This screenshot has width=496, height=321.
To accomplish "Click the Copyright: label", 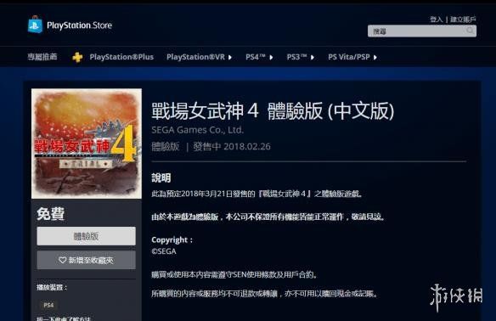I will pos(172,239).
